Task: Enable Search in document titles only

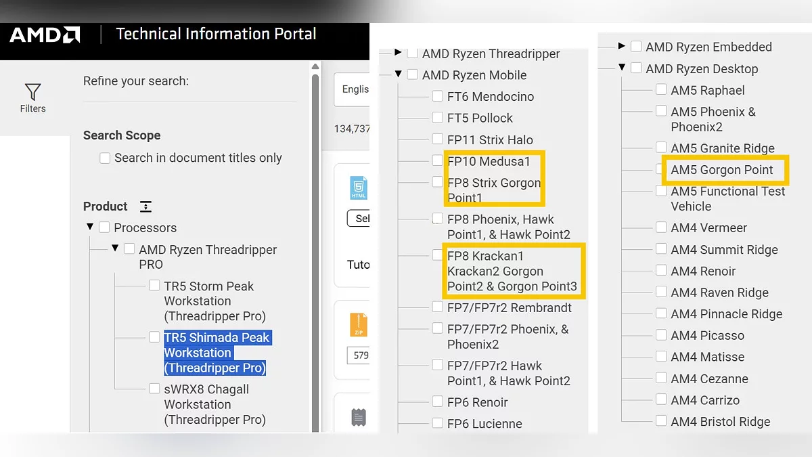Action: [x=105, y=158]
